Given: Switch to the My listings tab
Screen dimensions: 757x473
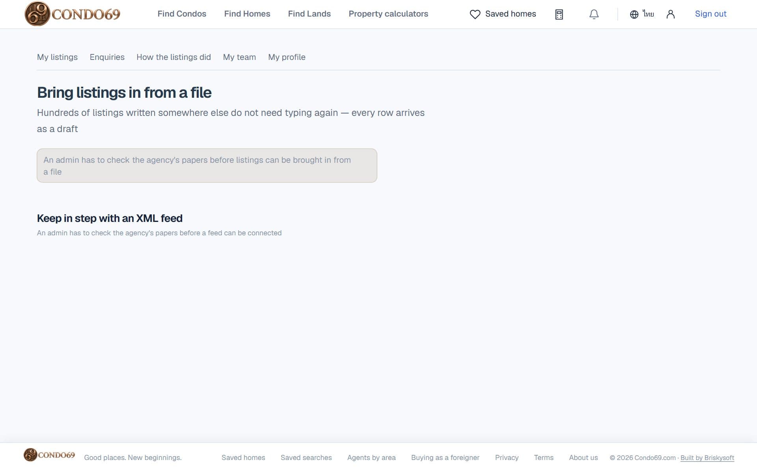Looking at the screenshot, I should (57, 57).
